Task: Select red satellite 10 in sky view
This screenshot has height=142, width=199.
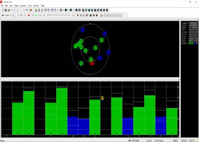Action: [x=92, y=63]
